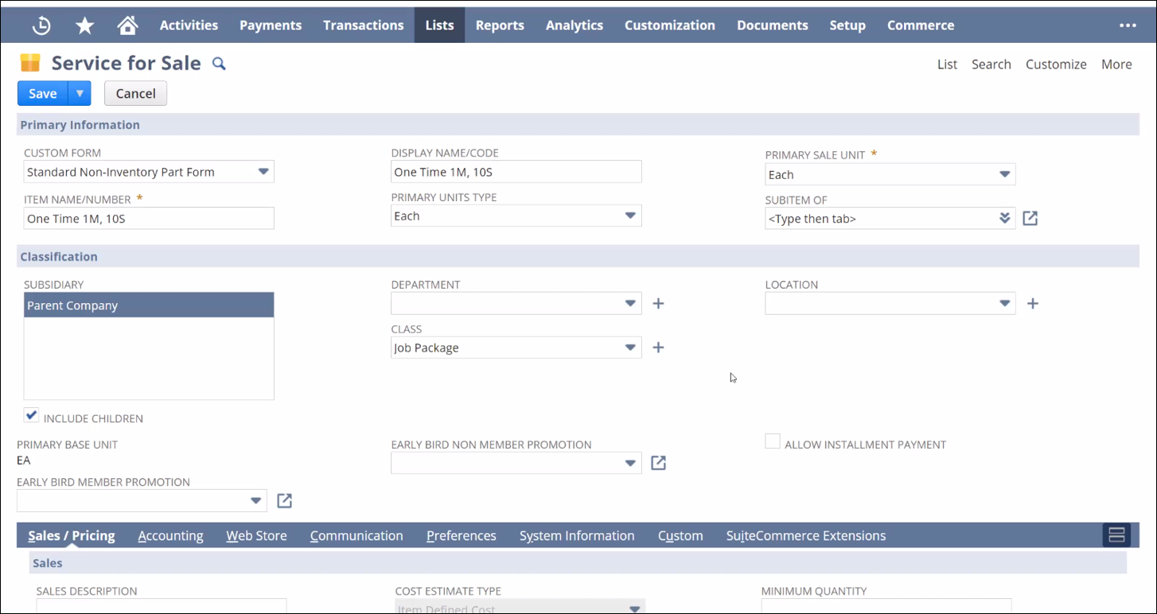Click the Shortcuts star icon
The image size is (1157, 614).
tap(84, 25)
